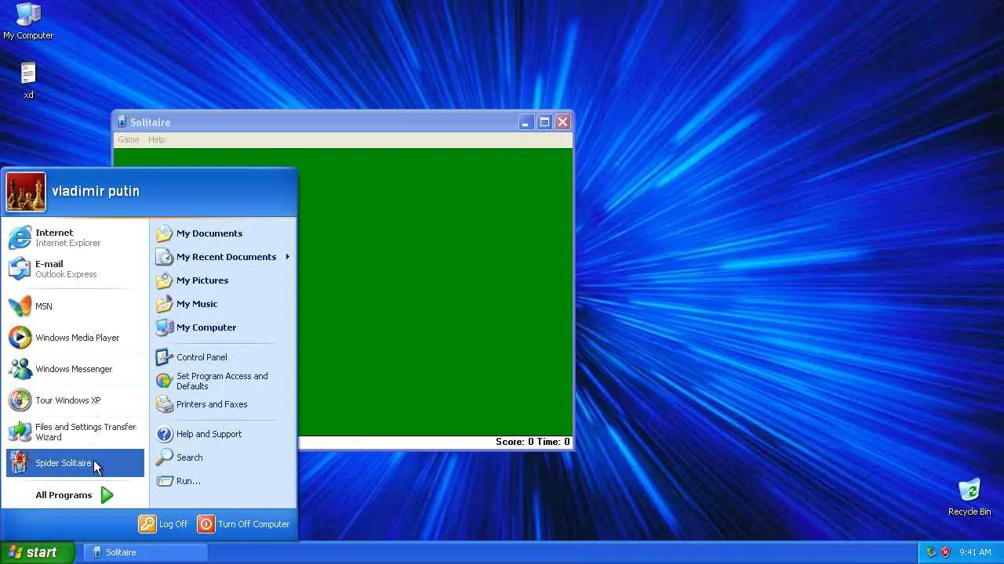Image resolution: width=1004 pixels, height=564 pixels.
Task: Minimize the Solitaire window
Action: click(526, 122)
